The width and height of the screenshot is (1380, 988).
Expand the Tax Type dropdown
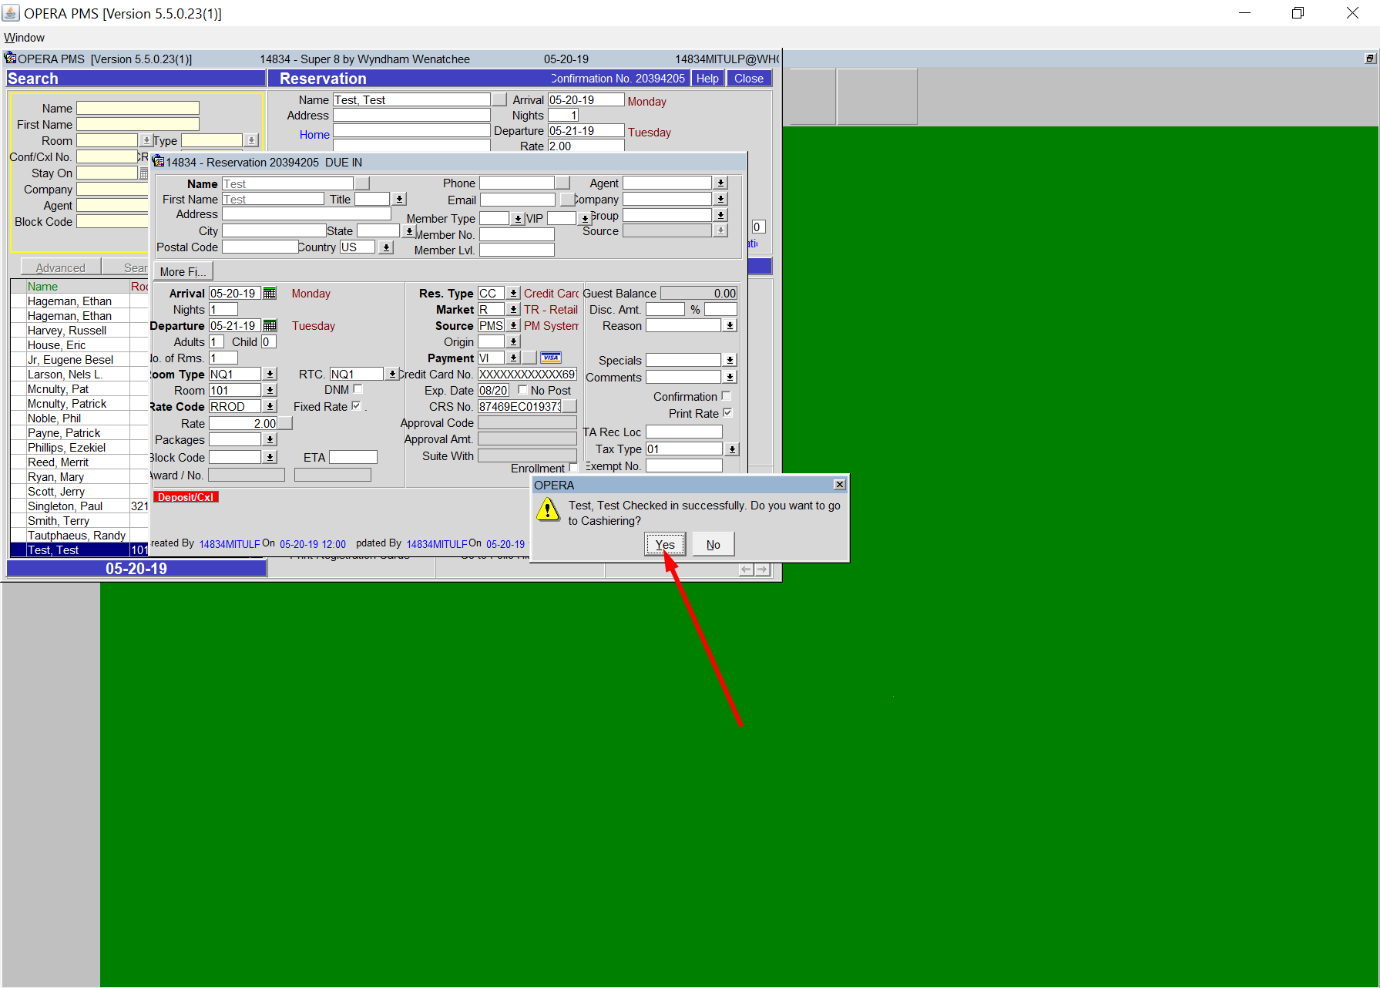point(731,449)
